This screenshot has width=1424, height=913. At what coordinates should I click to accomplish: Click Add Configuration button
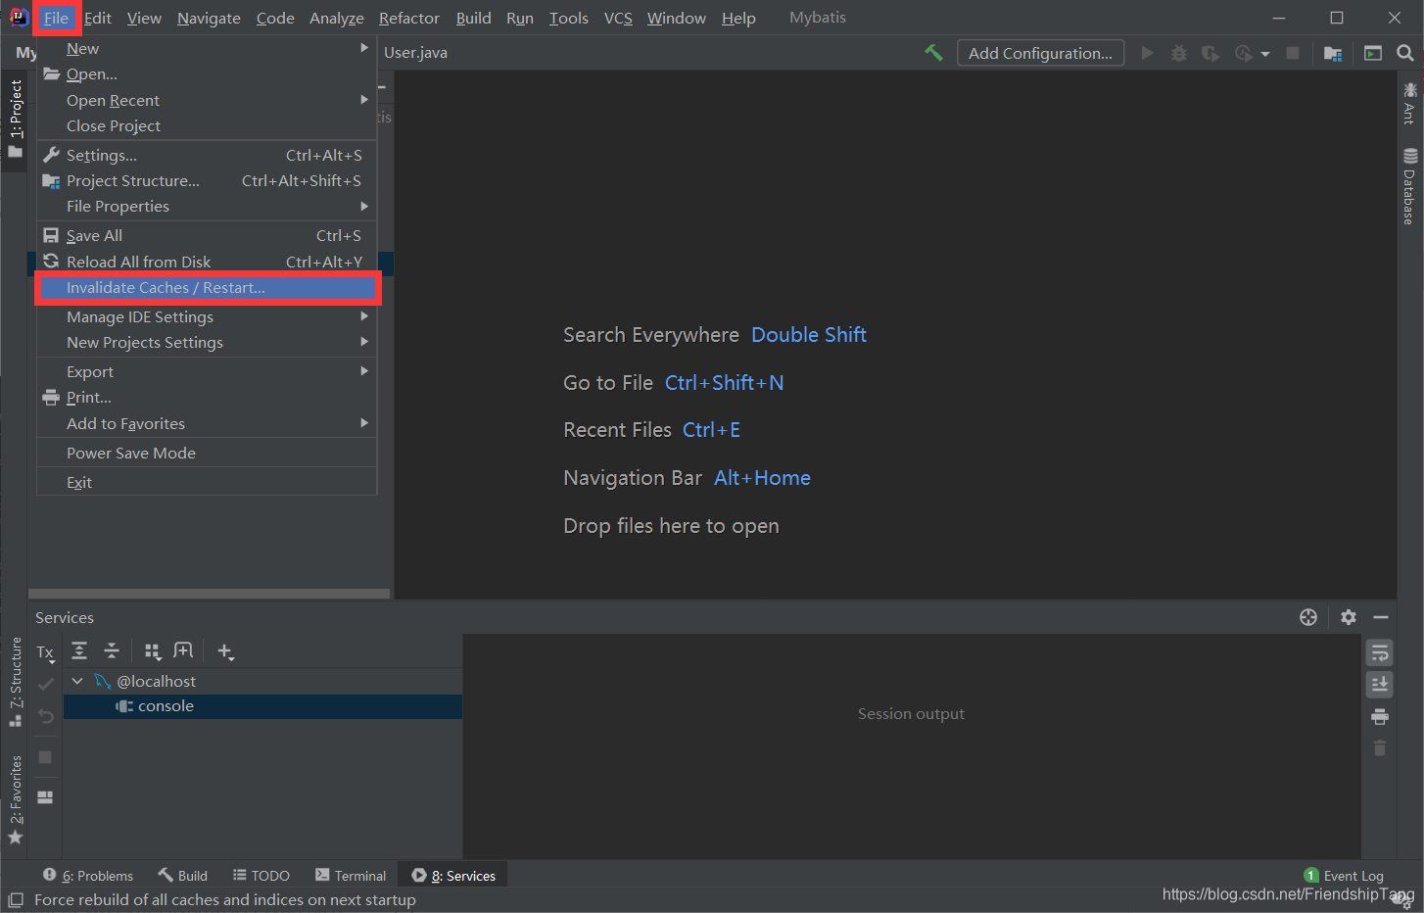1040,53
